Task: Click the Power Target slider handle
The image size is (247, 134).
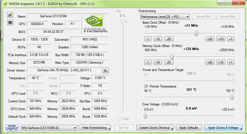Action: [234, 81]
